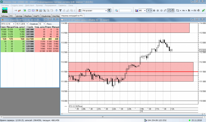Click the table with magnifier search icon
Screen dimensions: 206x122
pos(44,11)
